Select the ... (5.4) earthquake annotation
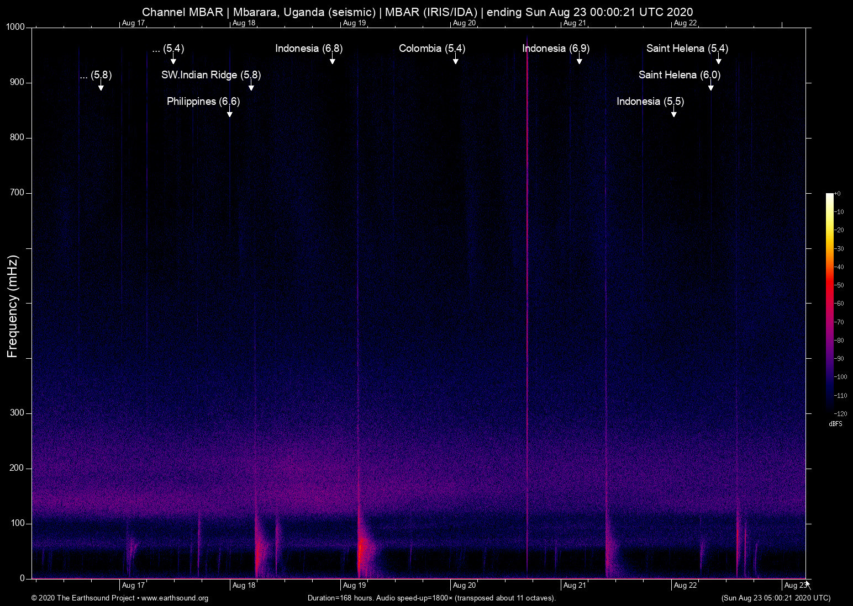 pyautogui.click(x=168, y=49)
